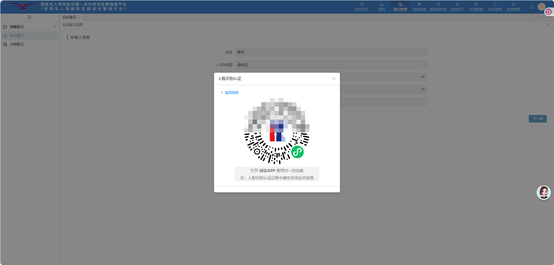Open the 系统管理 module

point(513,7)
